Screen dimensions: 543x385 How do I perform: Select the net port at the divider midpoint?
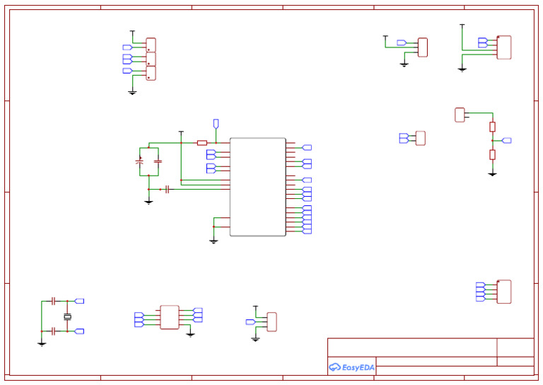(507, 140)
